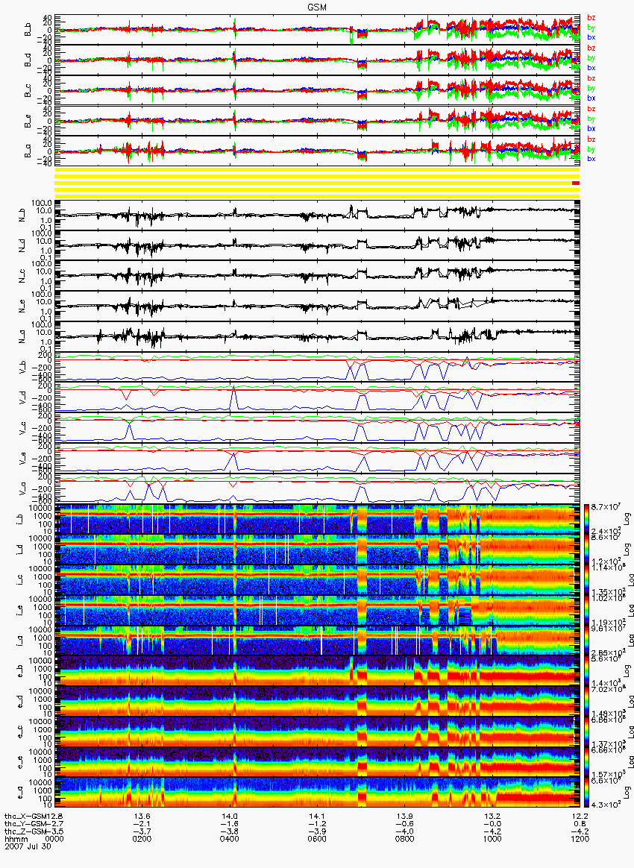This screenshot has height=868, width=634.
Task: Click the 0800 time tick label
Action: click(x=404, y=839)
